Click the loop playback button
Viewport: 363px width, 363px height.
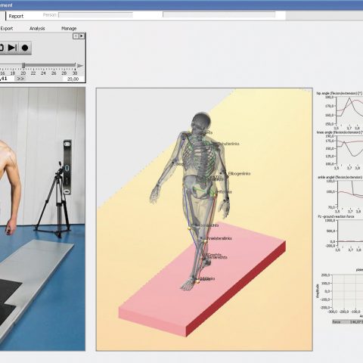click(x=2, y=48)
